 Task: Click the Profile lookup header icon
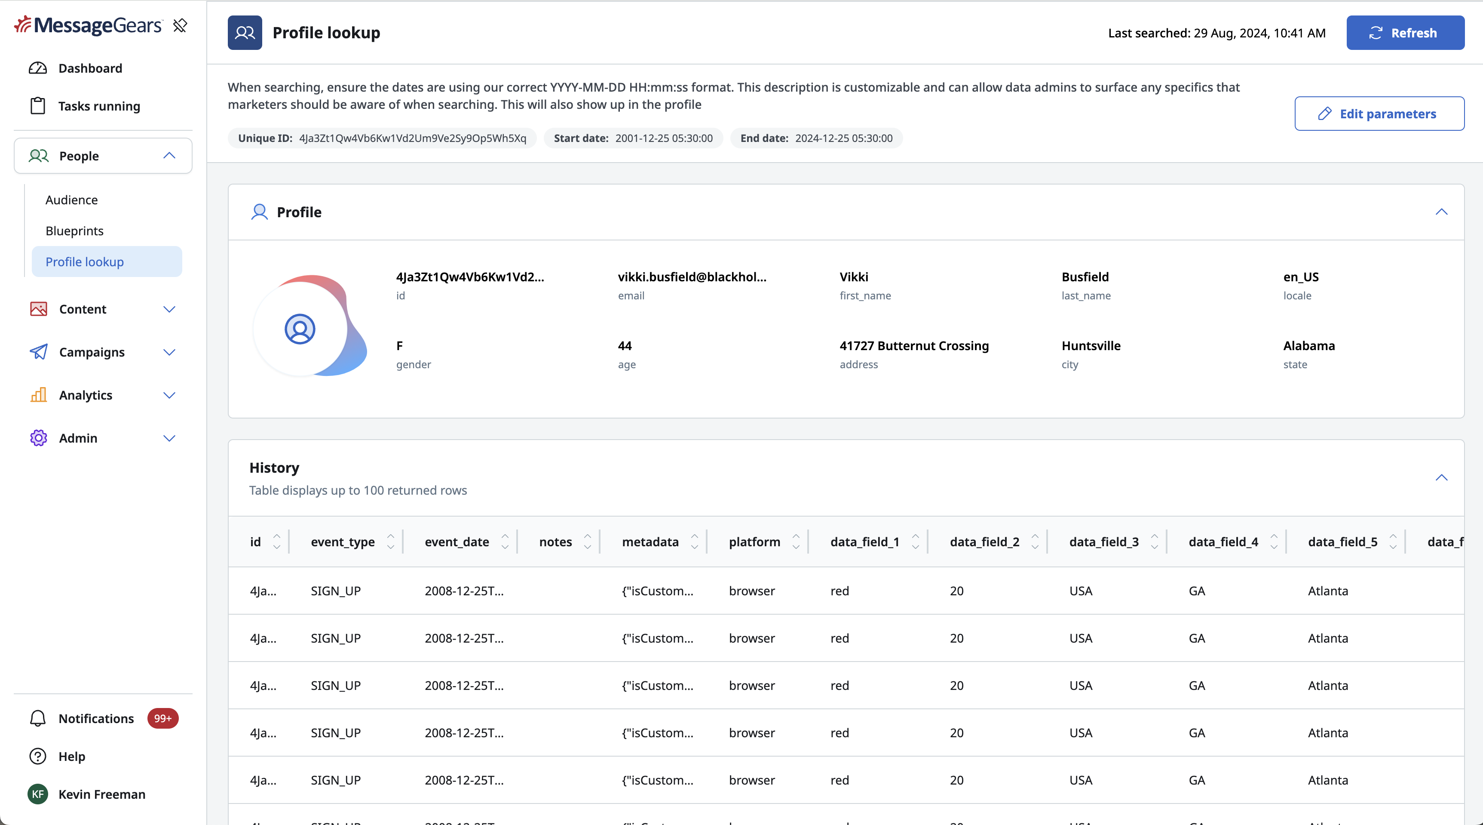(245, 33)
